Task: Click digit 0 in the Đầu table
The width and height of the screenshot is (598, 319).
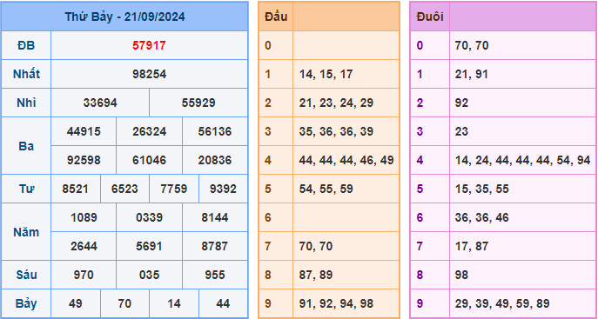Action: coord(268,46)
